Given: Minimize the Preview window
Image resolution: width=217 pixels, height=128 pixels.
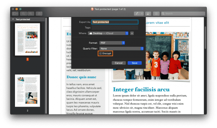Looking at the screenshot, I should pyautogui.click(x=17, y=9).
